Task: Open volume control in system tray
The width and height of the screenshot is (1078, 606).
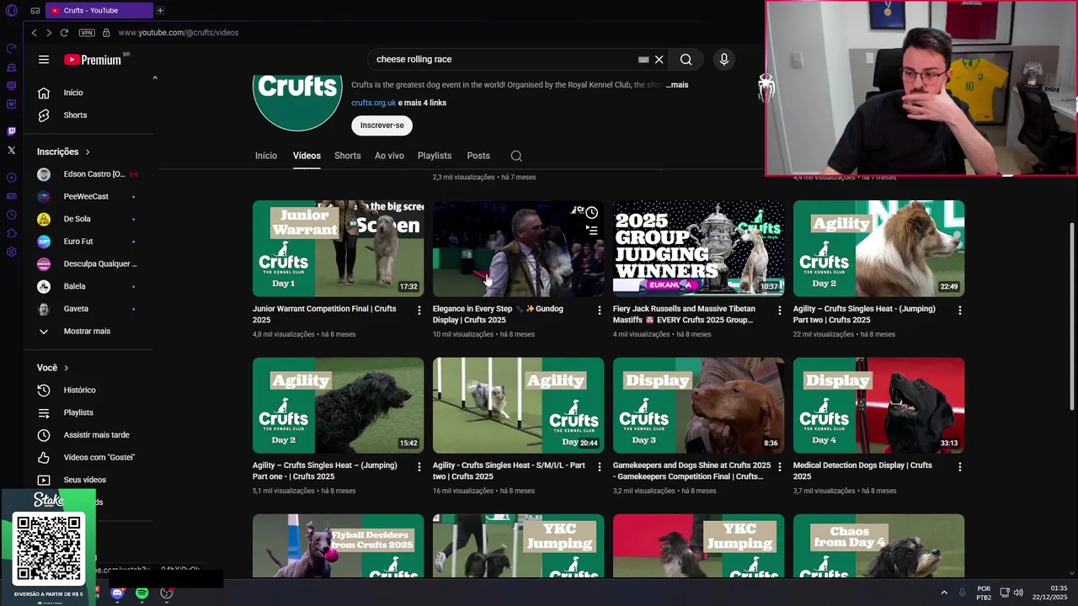Action: (x=1018, y=593)
